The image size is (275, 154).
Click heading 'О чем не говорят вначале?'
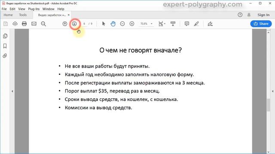pos(141,50)
